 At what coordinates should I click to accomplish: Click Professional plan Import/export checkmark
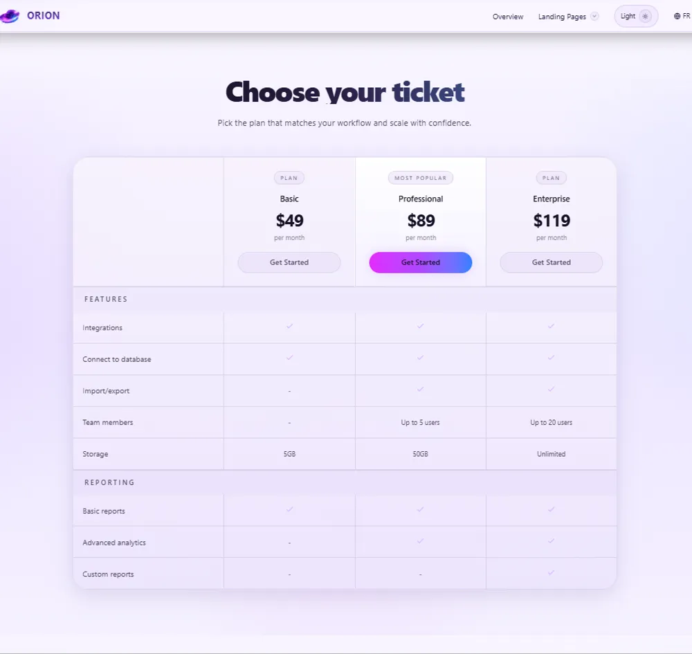coord(420,390)
